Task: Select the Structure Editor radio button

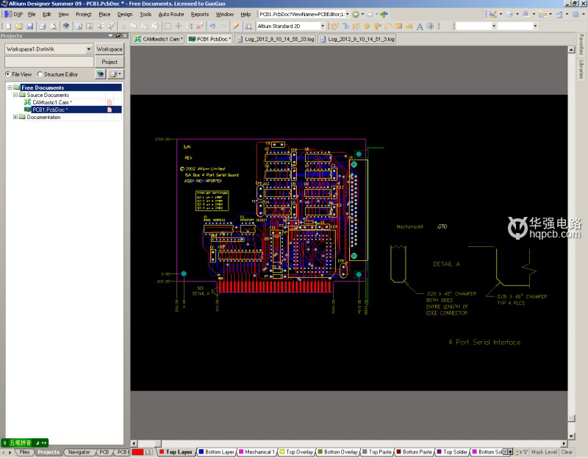Action: pyautogui.click(x=40, y=74)
